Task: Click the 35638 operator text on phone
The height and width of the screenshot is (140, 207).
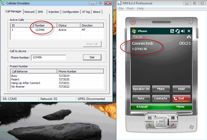Action: [x=137, y=37]
